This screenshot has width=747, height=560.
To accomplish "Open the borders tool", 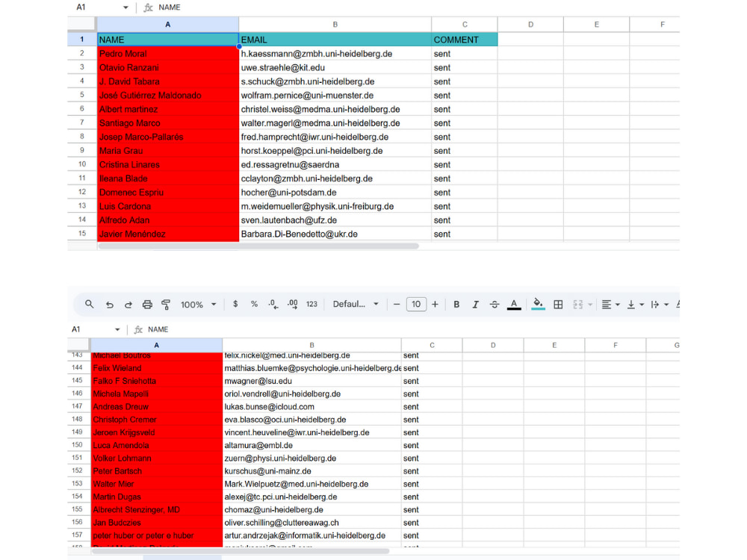I will tap(558, 305).
